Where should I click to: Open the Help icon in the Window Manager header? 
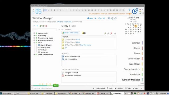90,18
